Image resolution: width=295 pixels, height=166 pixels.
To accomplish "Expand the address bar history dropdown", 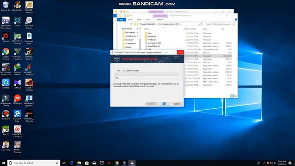I will [199, 24].
